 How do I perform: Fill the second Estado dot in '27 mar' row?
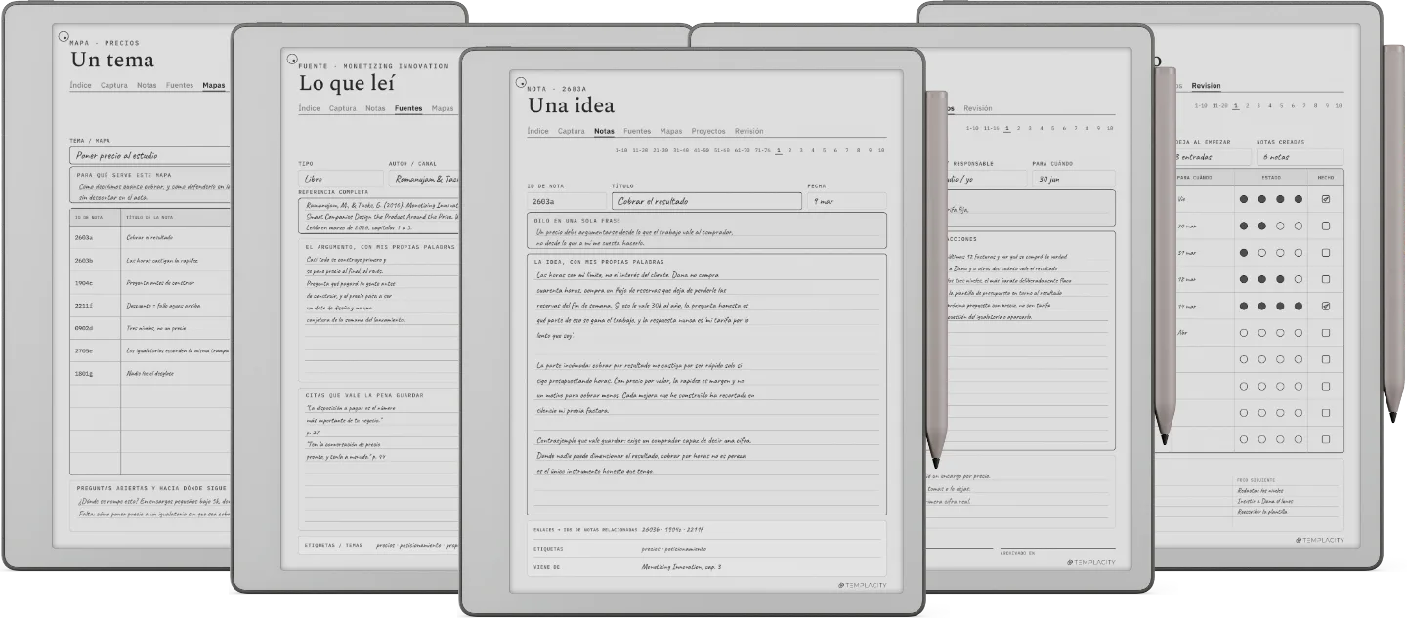(1261, 253)
